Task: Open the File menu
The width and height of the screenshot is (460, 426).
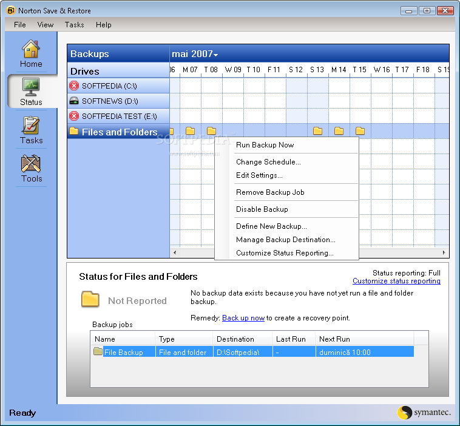Action: (x=20, y=25)
